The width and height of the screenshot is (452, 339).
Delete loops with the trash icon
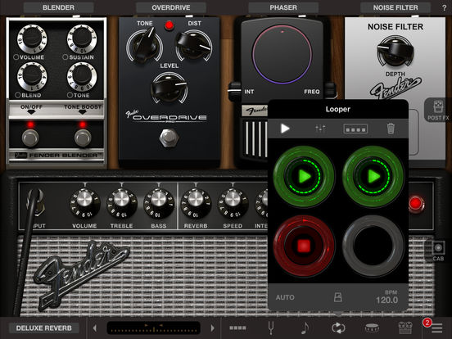[391, 129]
